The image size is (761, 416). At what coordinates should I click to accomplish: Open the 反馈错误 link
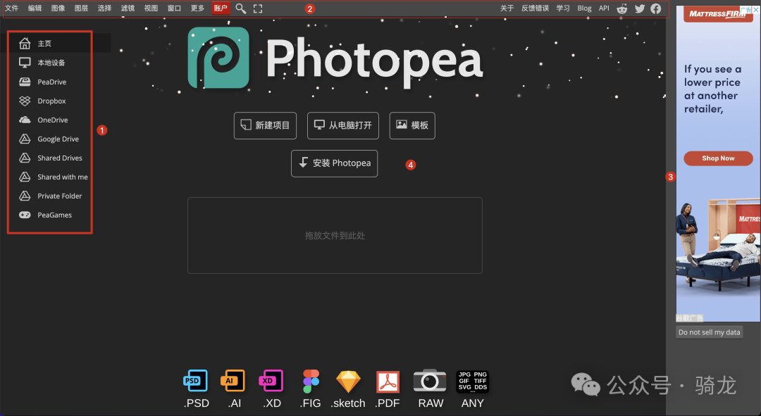(x=535, y=8)
